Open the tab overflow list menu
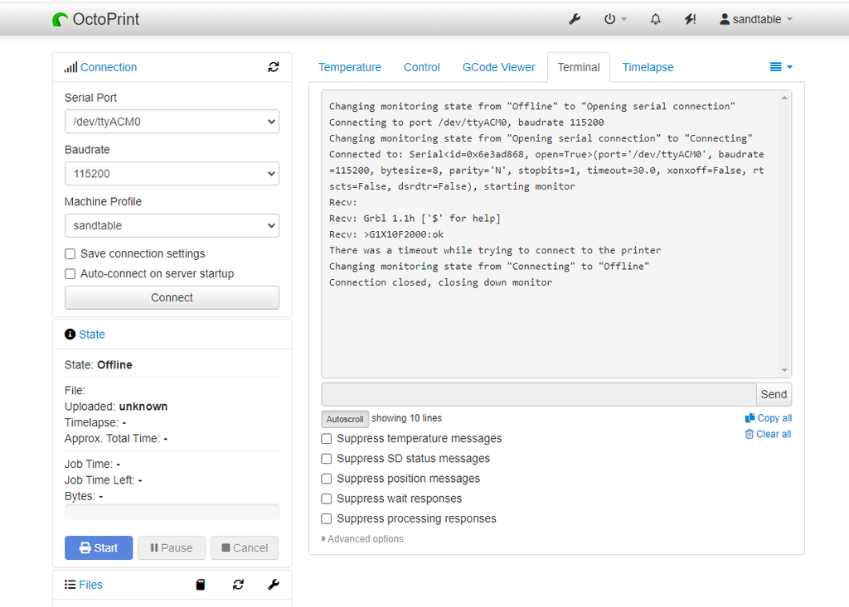The image size is (849, 607). (781, 67)
